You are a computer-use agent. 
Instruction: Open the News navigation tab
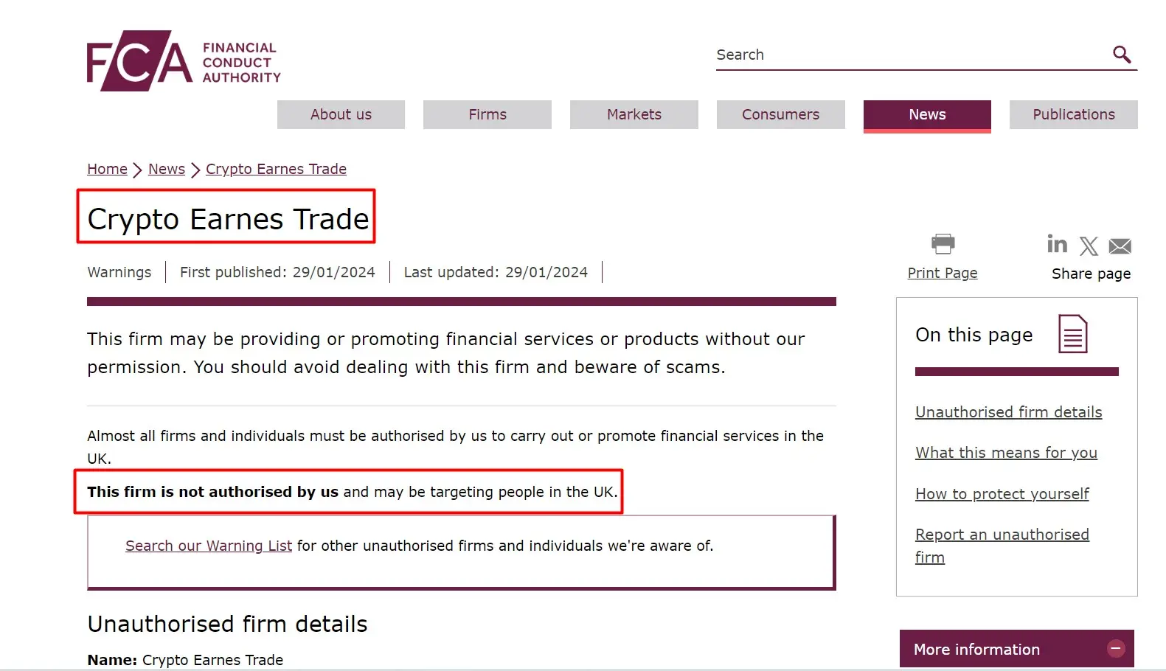926,115
